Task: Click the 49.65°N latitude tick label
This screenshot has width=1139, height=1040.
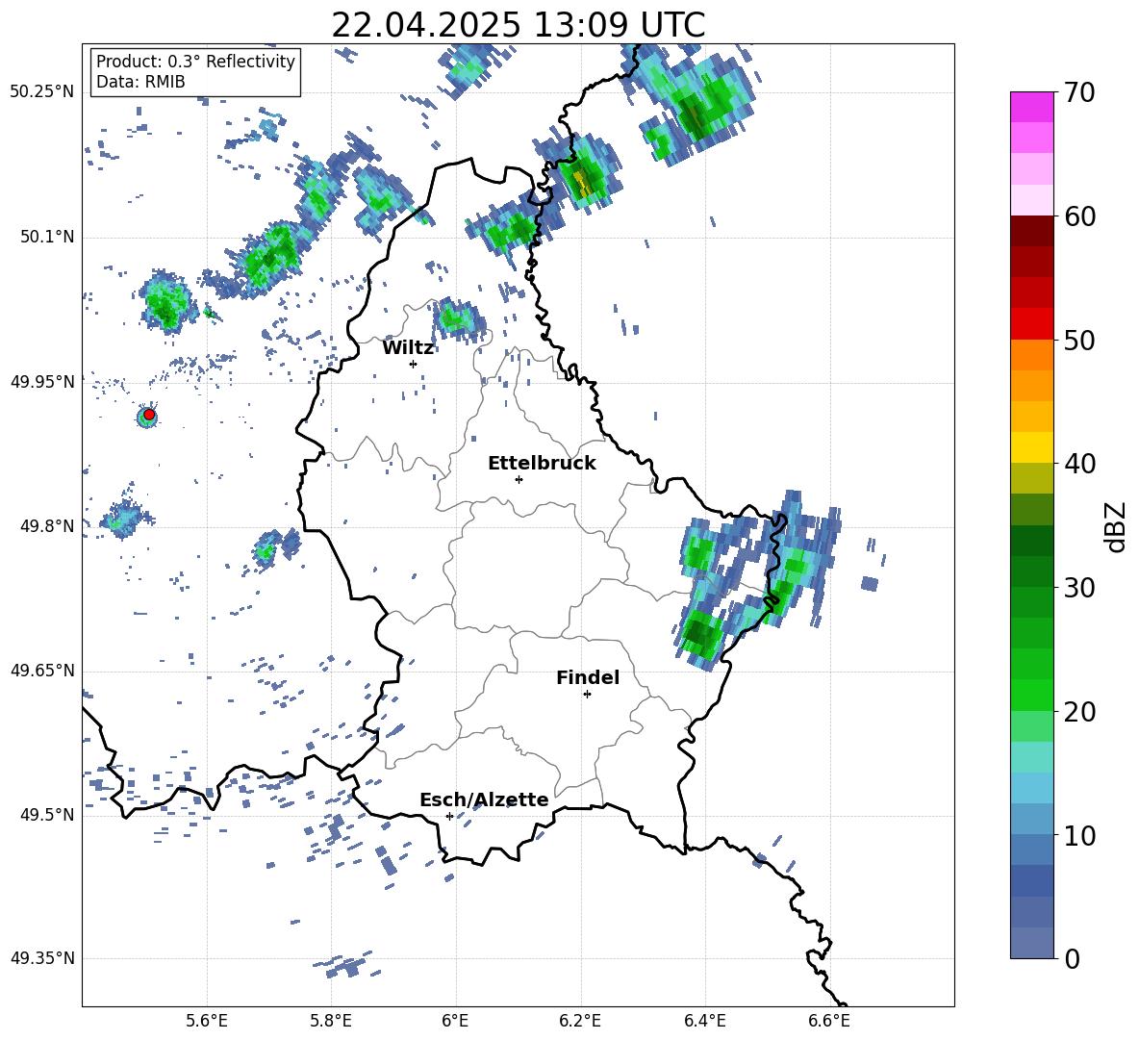Action: [x=42, y=671]
